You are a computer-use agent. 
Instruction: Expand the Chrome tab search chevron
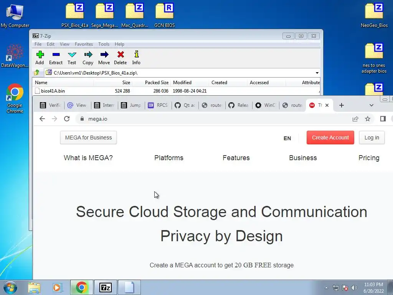coord(372,105)
